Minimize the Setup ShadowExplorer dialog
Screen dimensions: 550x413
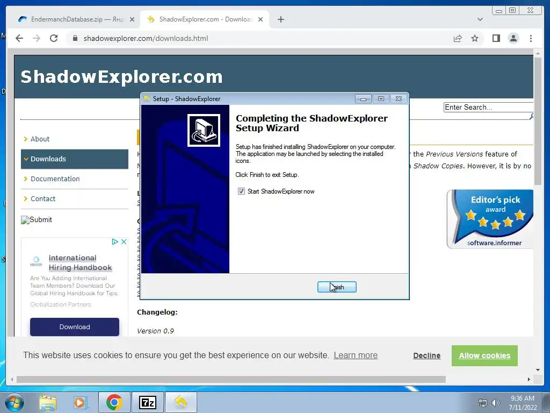[x=364, y=99]
